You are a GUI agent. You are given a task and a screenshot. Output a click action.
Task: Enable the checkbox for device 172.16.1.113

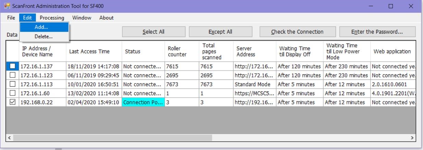pyautogui.click(x=13, y=84)
